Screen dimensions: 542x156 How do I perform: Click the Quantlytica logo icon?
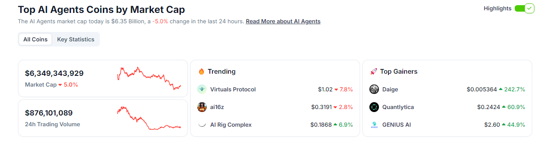point(374,107)
